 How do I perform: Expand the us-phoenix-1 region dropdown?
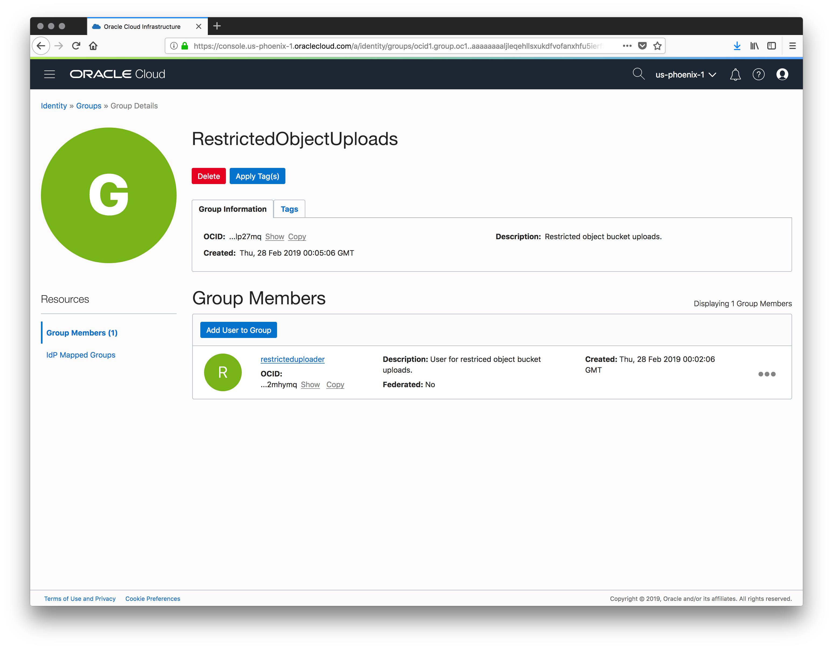(x=685, y=75)
